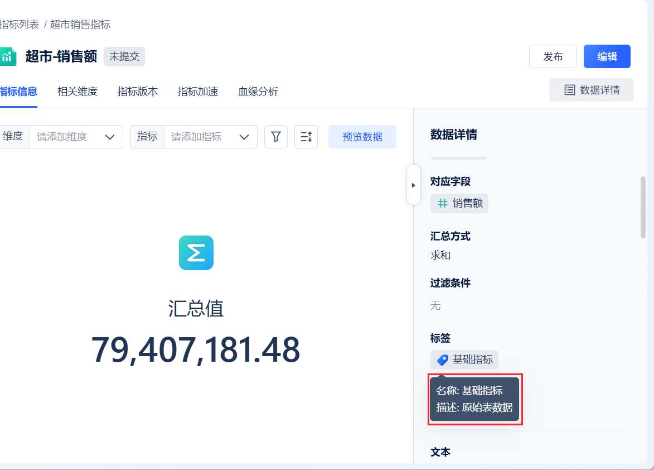Image resolution: width=654 pixels, height=470 pixels.
Task: Select the total value 79,407,181.48
Action: pyautogui.click(x=196, y=350)
